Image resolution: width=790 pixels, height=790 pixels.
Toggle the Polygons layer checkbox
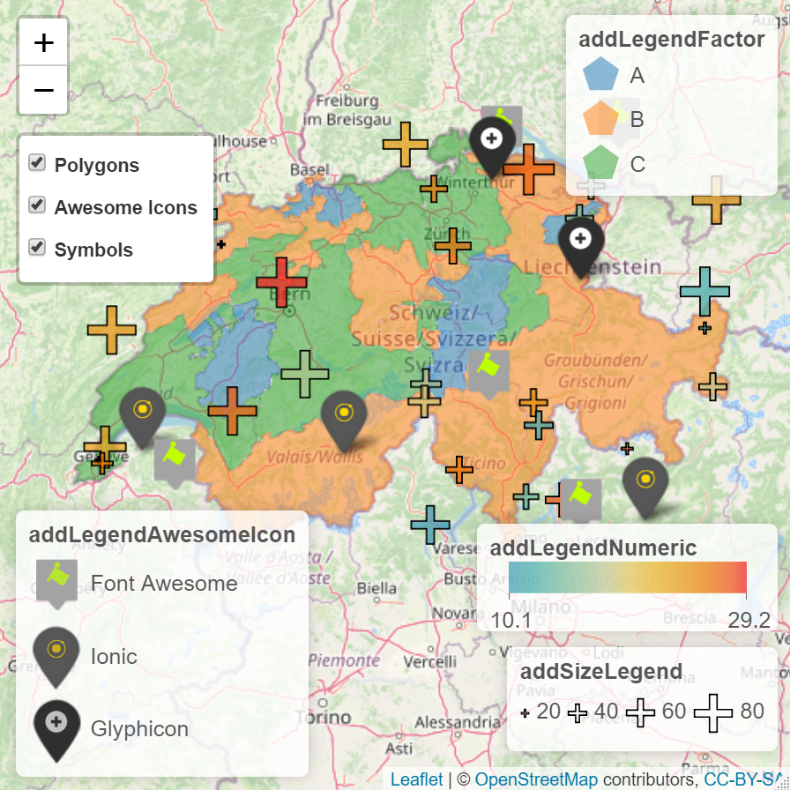[37, 163]
